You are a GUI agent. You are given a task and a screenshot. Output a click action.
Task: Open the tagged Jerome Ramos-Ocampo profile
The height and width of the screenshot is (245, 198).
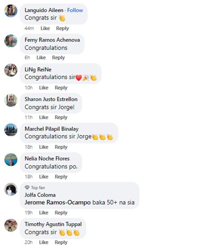pos(58,202)
